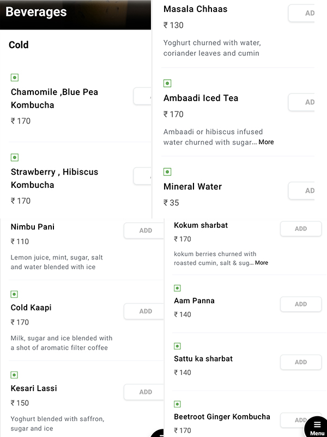Image resolution: width=327 pixels, height=437 pixels.
Task: Click veg icon above Sattu ka sharbat
Action: tap(177, 346)
